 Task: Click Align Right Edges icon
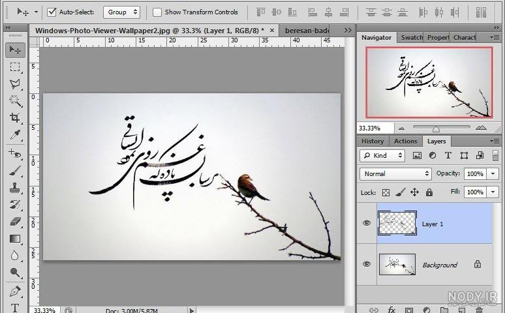(x=344, y=12)
